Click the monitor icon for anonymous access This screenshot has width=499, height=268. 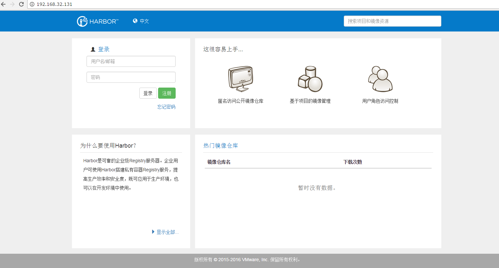pos(241,79)
